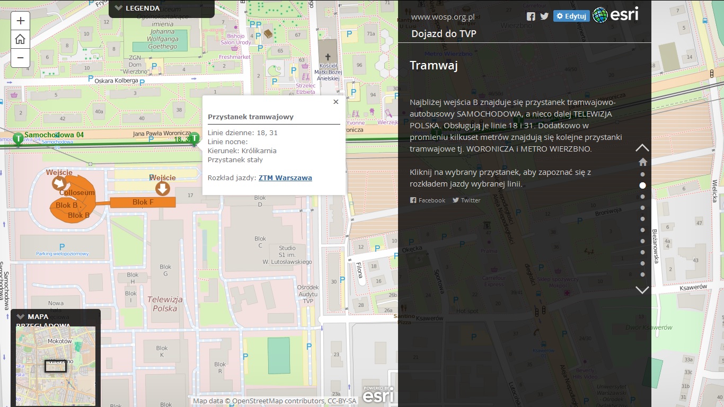Open the www.wosp.org.pl link
This screenshot has width=724, height=407.
[443, 16]
